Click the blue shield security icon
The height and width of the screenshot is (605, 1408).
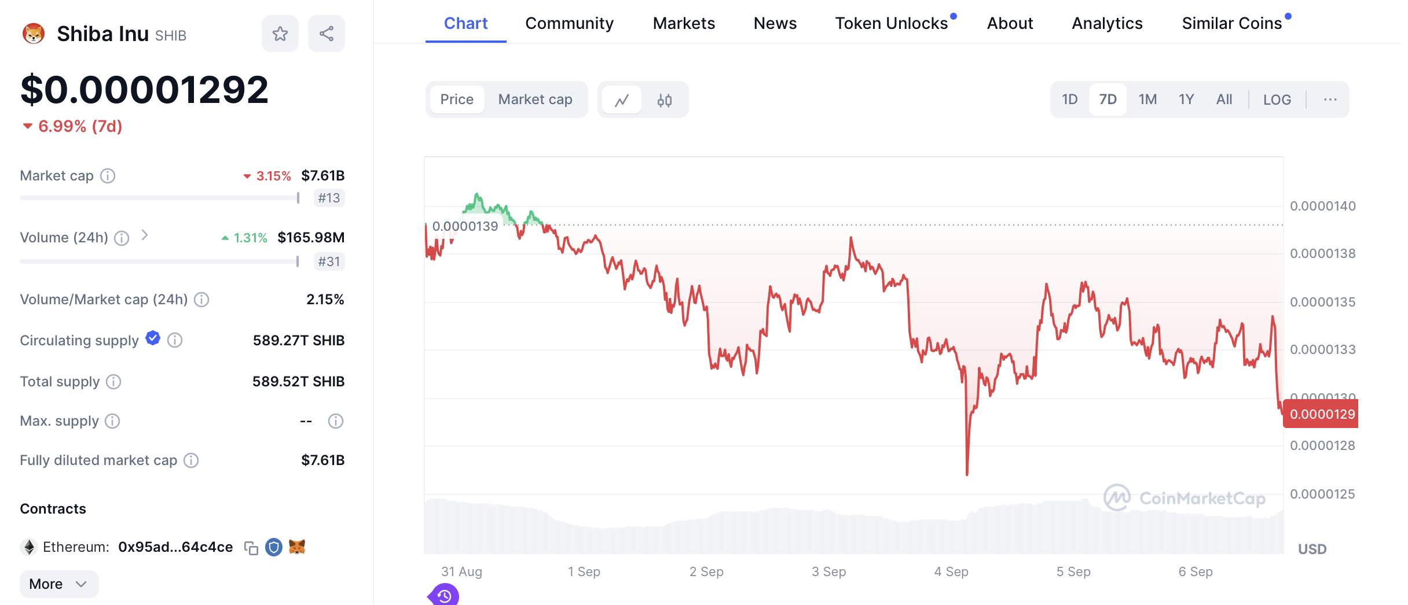point(274,547)
